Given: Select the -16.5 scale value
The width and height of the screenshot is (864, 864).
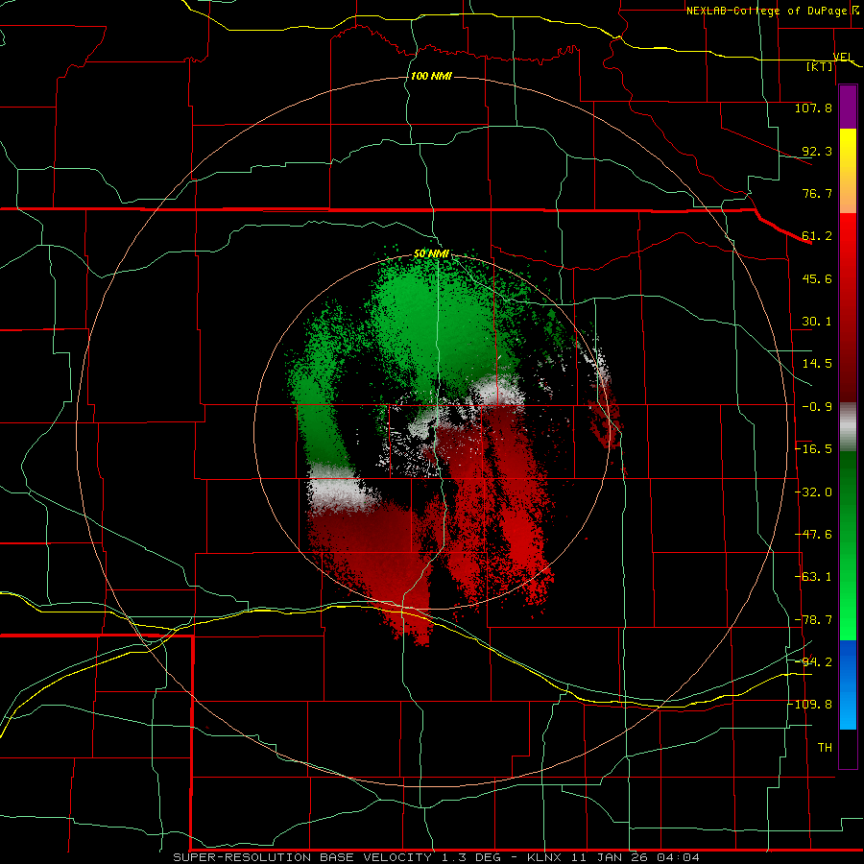Looking at the screenshot, I should pos(813,449).
